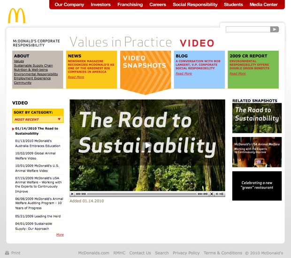The height and width of the screenshot is (258, 291).
Task: Go to the Community link
Action: tap(23, 83)
